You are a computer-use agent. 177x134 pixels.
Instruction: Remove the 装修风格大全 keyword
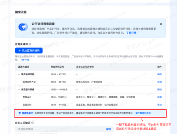160,82
